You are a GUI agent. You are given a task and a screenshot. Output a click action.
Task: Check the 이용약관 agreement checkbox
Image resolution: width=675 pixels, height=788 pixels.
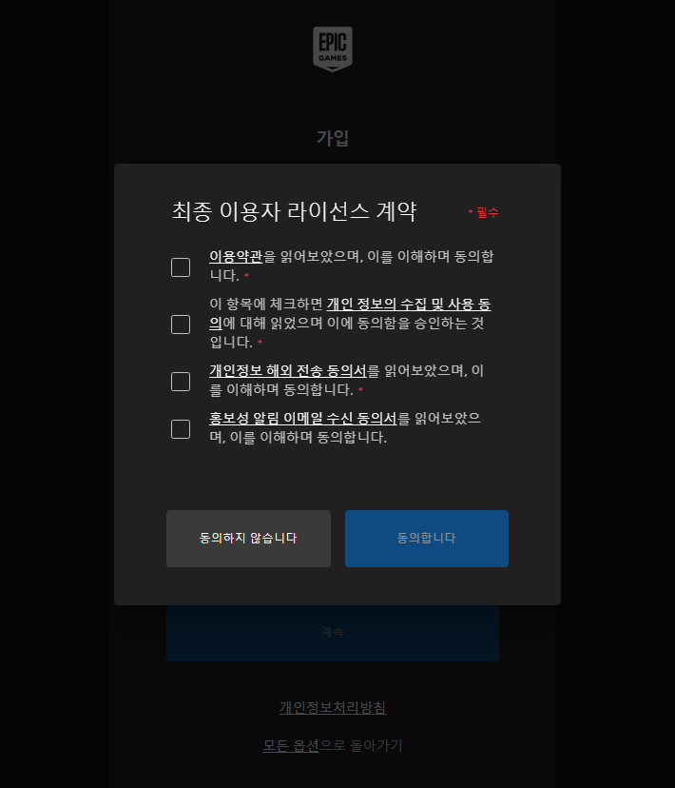[181, 267]
